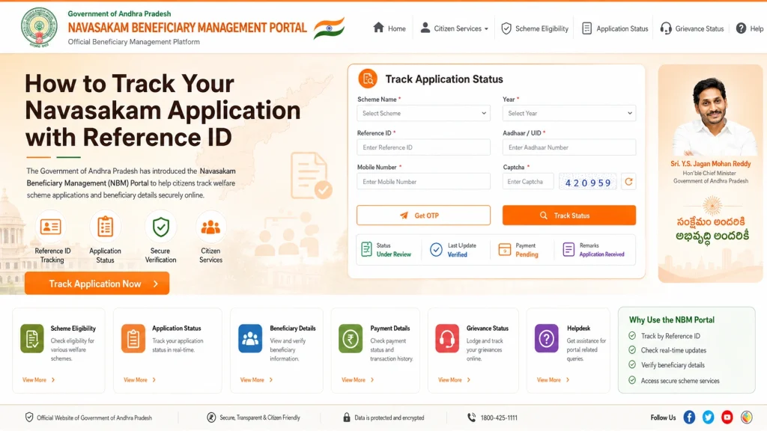Image resolution: width=767 pixels, height=431 pixels.
Task: Open Help from navigation bar
Action: (750, 29)
